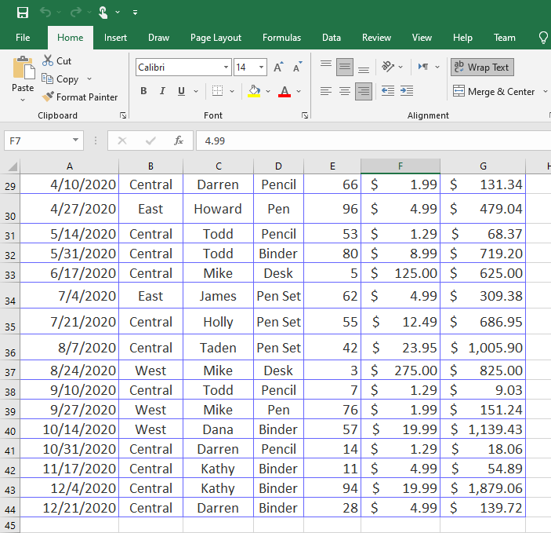Click cell containing Howard

point(218,209)
